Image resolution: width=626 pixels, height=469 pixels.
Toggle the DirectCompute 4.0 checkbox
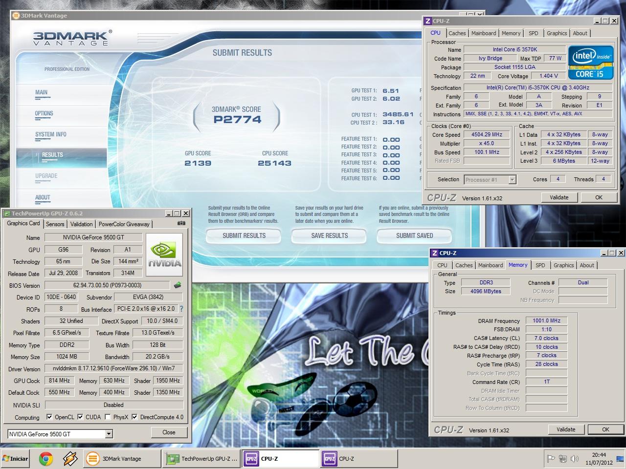click(x=134, y=417)
